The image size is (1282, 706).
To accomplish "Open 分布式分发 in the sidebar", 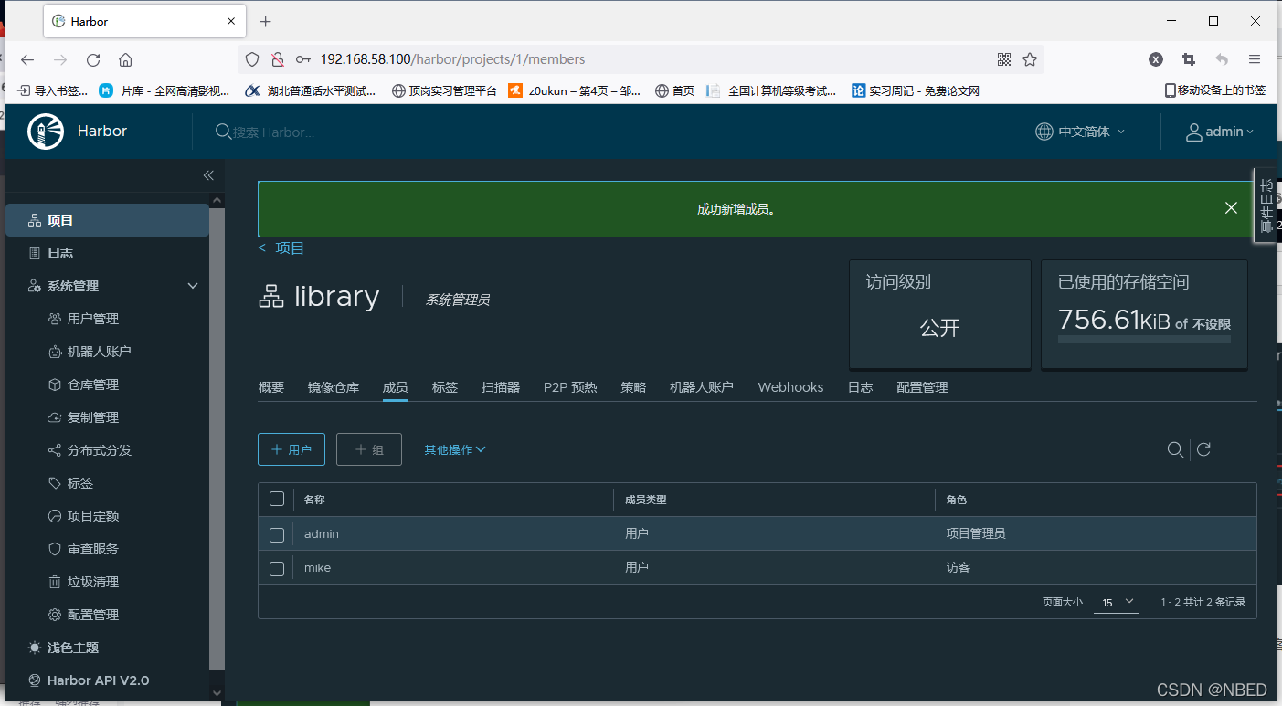I will click(x=100, y=450).
